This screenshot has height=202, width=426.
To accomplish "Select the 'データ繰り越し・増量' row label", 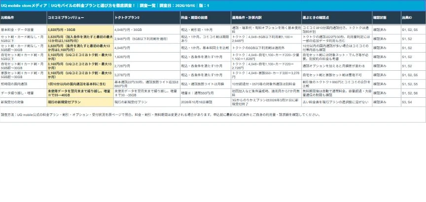I will click(23, 93).
